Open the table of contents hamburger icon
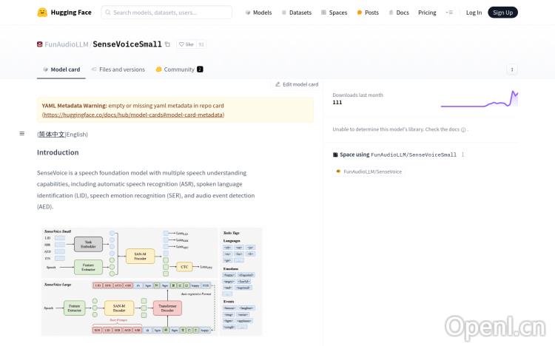 pyautogui.click(x=22, y=134)
